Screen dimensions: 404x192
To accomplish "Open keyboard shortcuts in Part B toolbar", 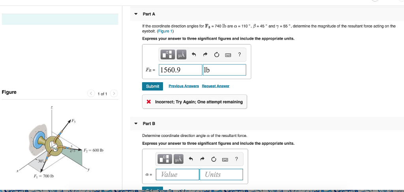I will pyautogui.click(x=225, y=160).
